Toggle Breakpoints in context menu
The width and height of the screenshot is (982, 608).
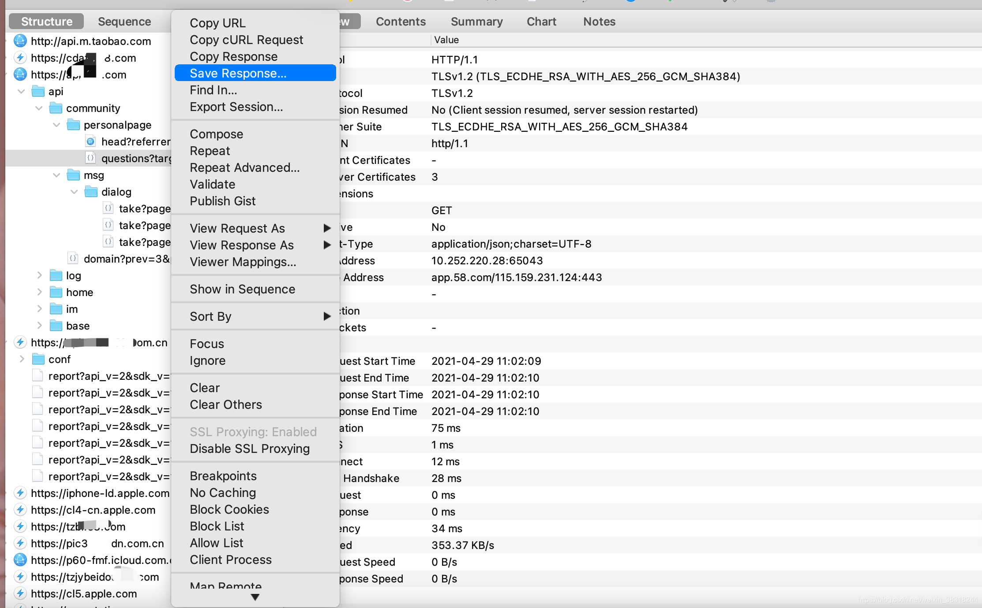tap(223, 476)
